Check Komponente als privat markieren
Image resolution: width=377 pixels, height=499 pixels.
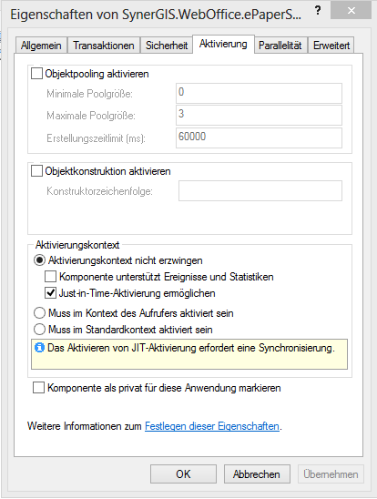tap(39, 388)
